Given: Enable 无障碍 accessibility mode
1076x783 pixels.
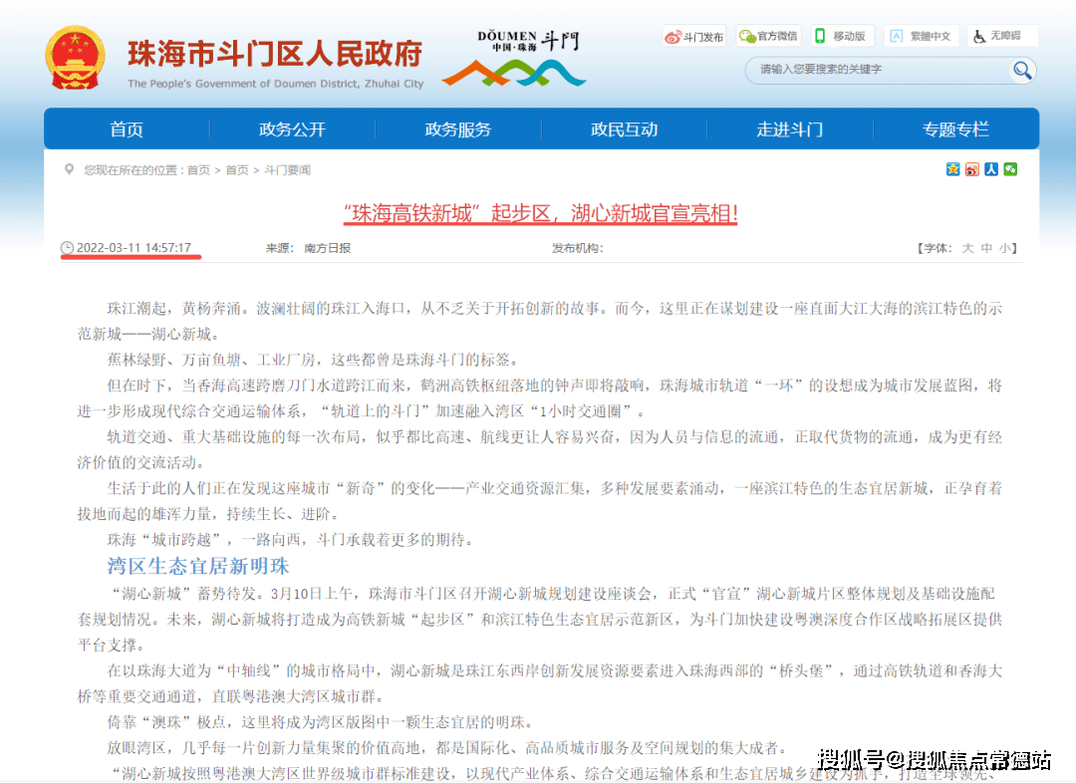Looking at the screenshot, I should point(1002,35).
